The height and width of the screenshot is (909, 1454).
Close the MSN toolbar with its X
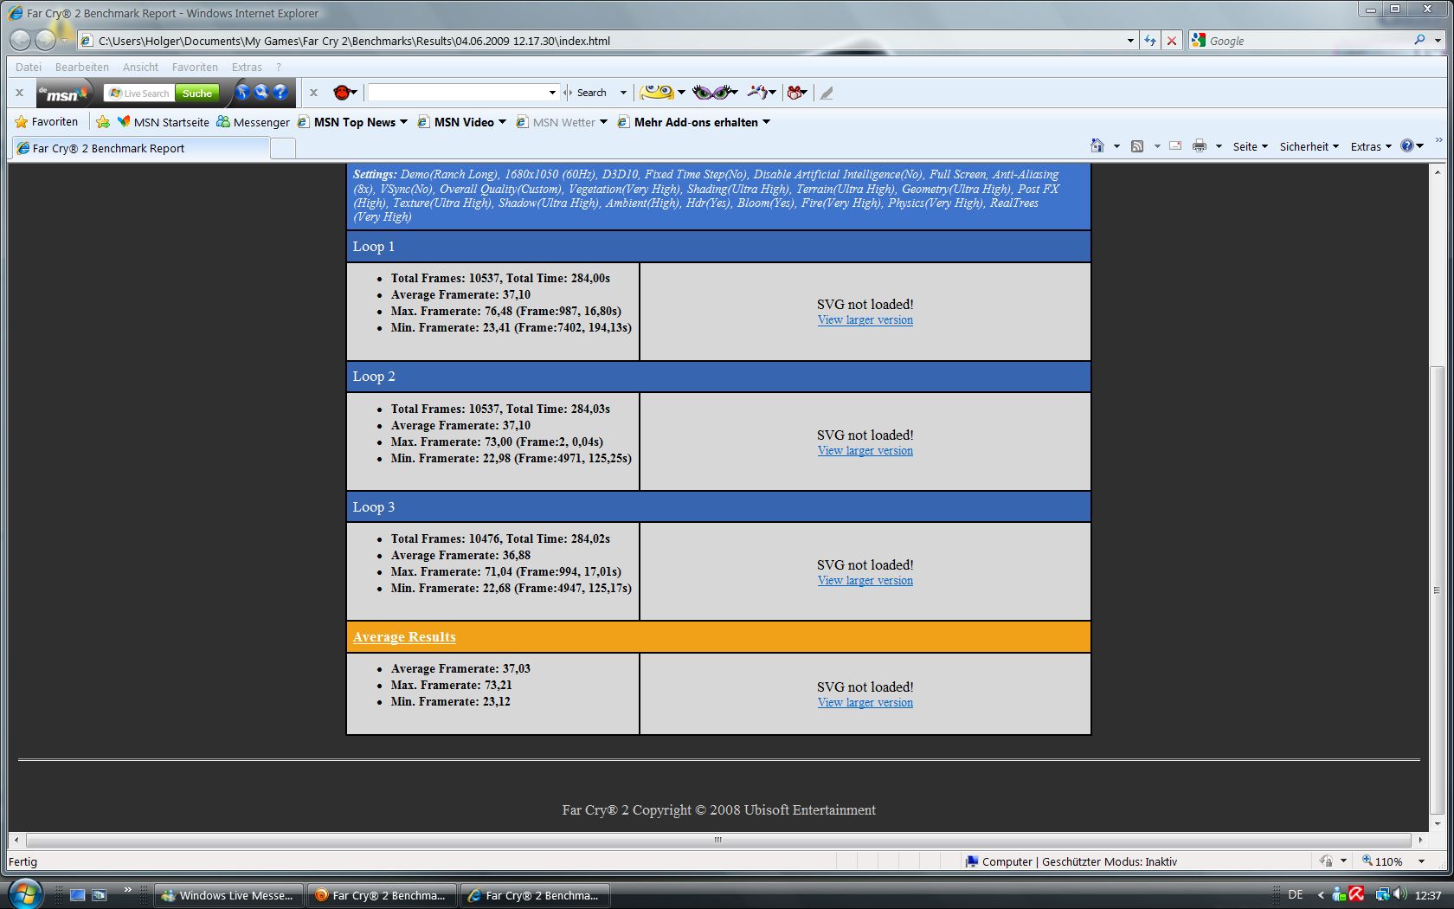click(19, 93)
